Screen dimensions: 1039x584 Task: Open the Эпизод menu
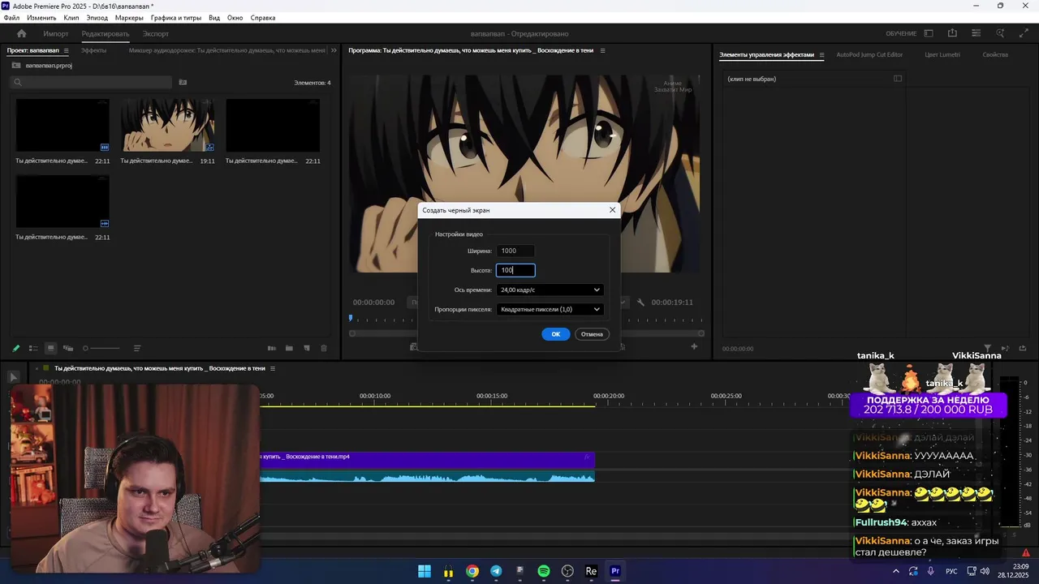pyautogui.click(x=97, y=18)
